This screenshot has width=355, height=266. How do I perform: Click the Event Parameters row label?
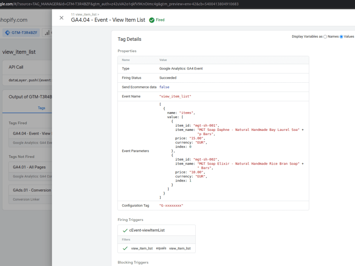135,151
